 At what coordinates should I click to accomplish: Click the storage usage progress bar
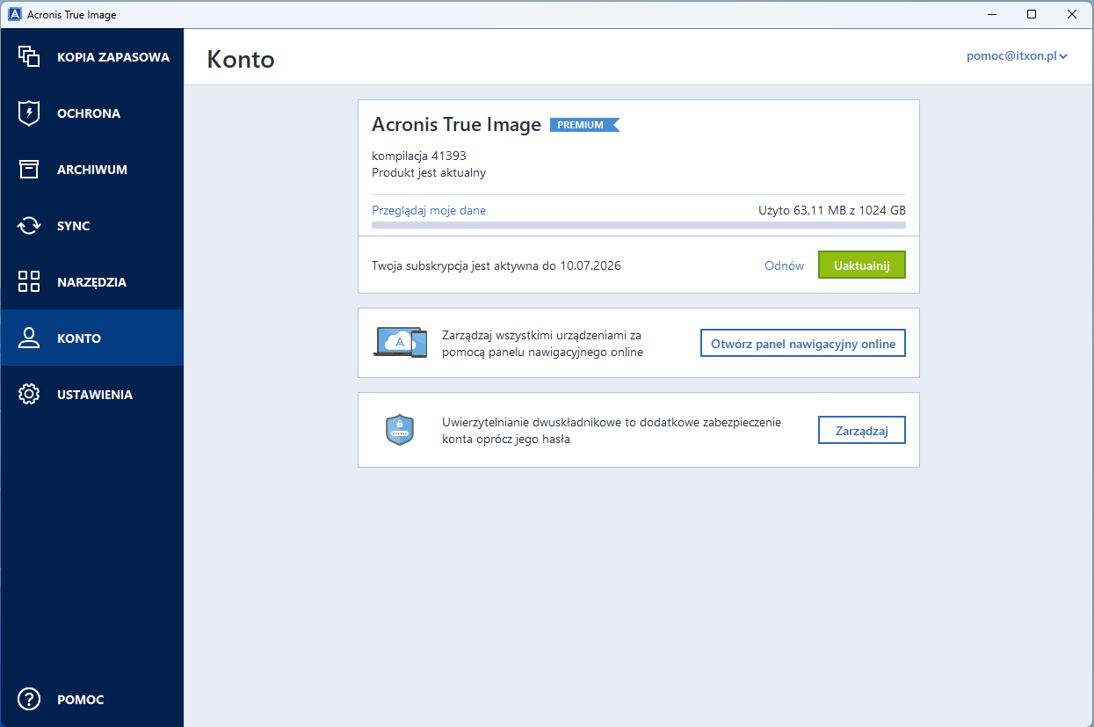click(x=639, y=225)
